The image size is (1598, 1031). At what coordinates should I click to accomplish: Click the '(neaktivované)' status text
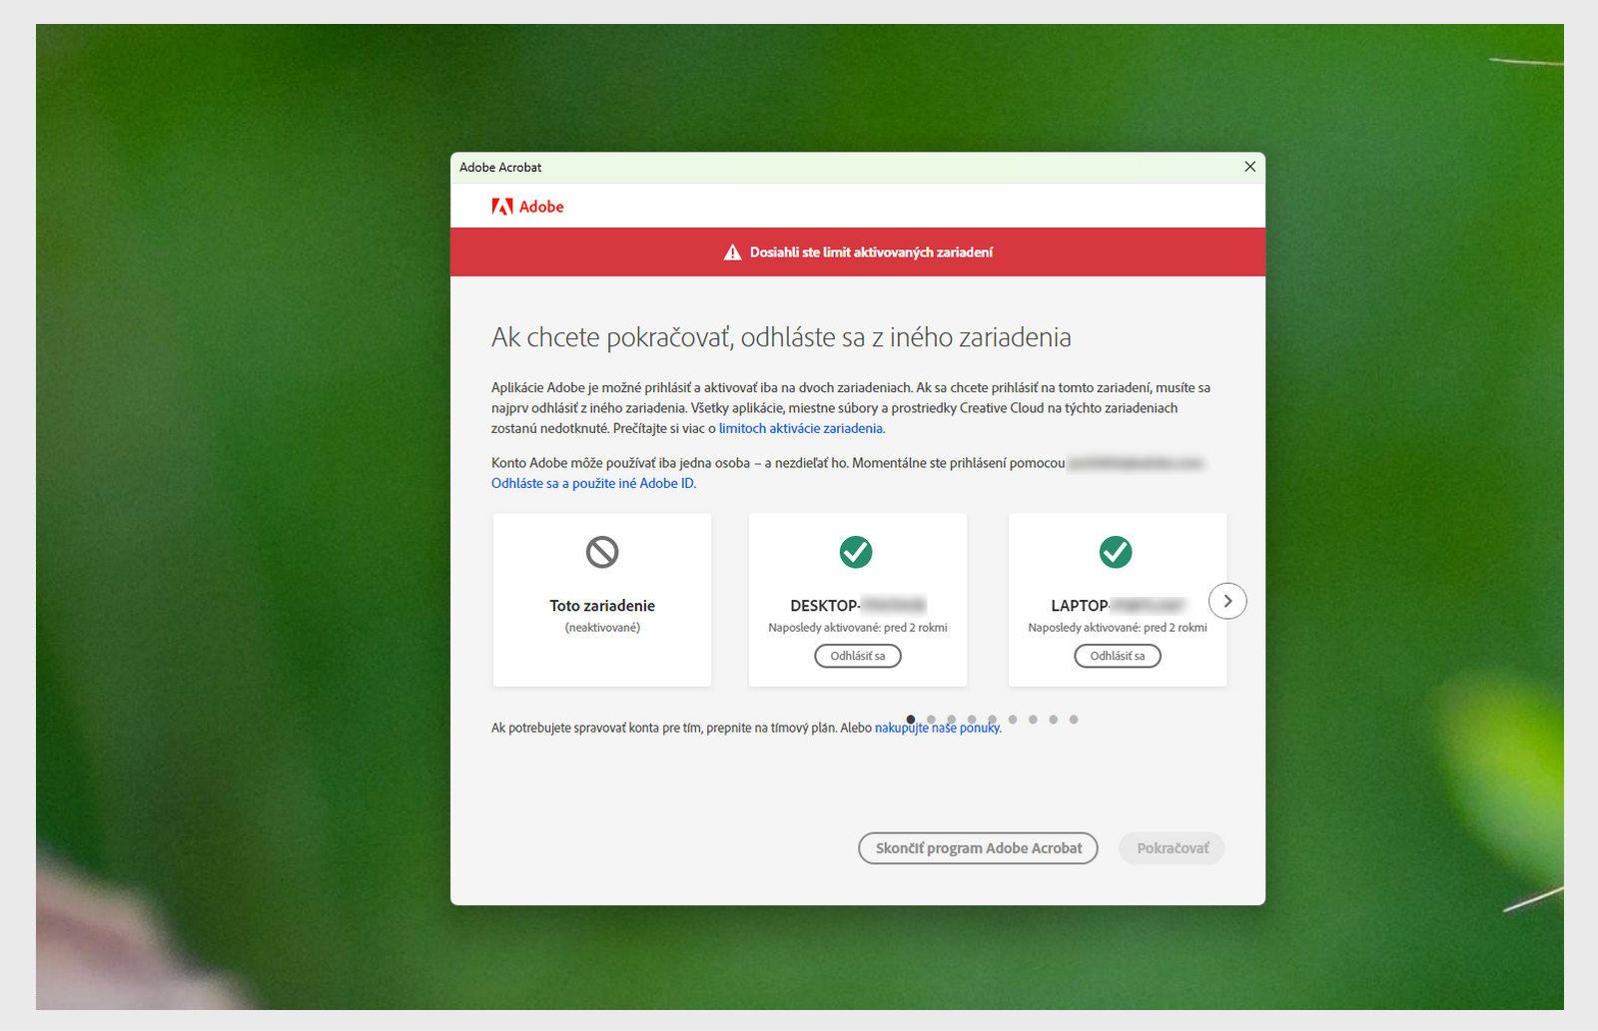pos(602,628)
